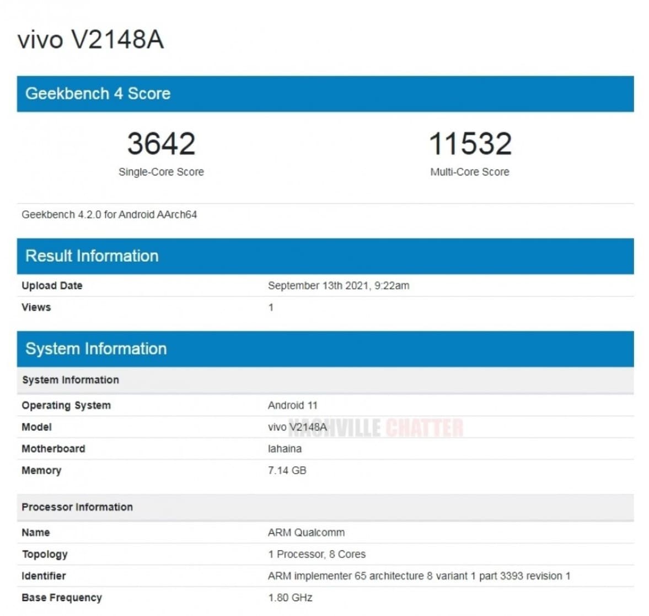Select the upload date September 13th 2021 value
649x616 pixels.
(338, 286)
